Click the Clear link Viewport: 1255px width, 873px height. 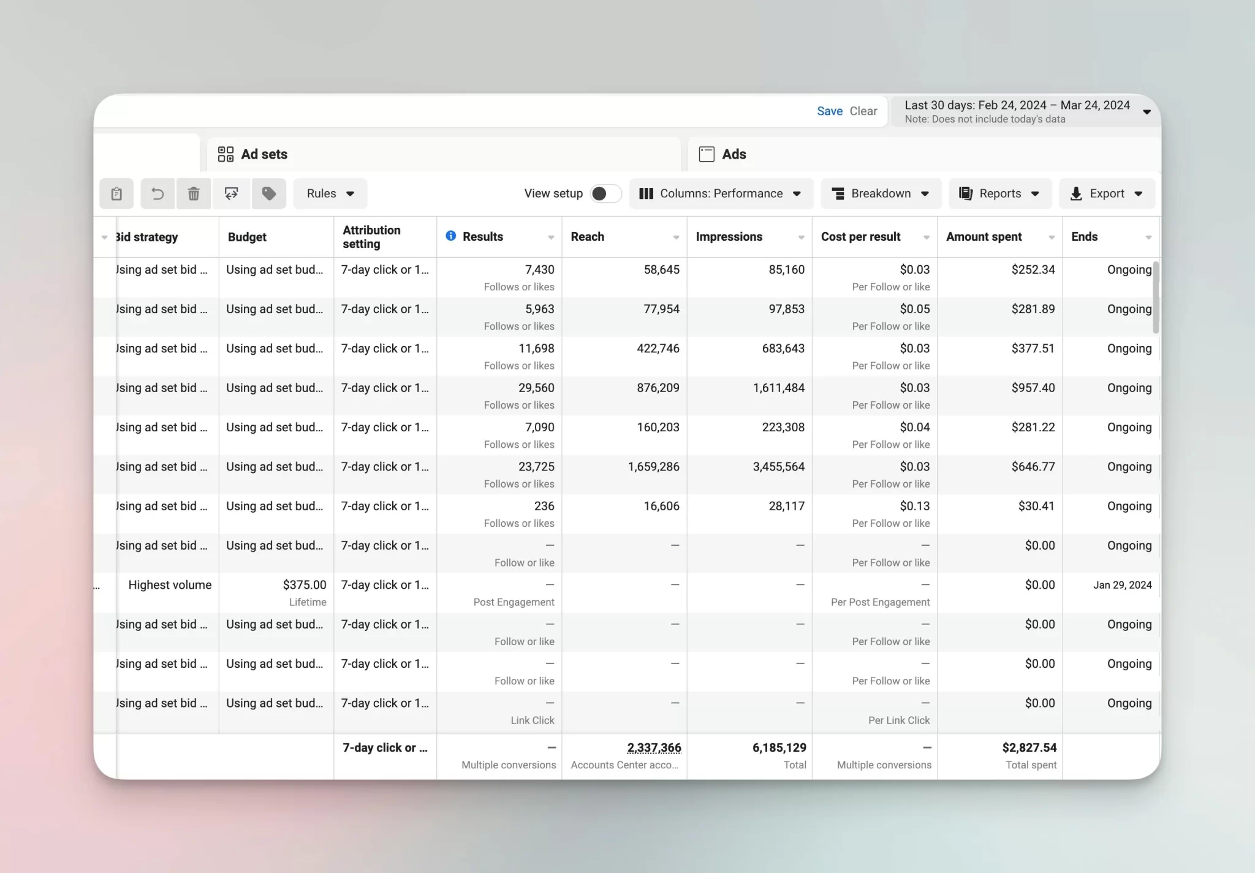pyautogui.click(x=863, y=111)
